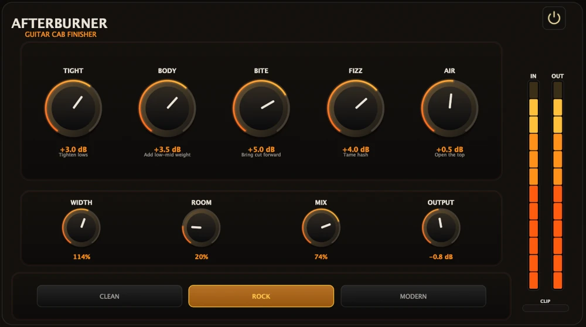
Task: Click the +0.5 dB AIR value
Action: tap(449, 149)
